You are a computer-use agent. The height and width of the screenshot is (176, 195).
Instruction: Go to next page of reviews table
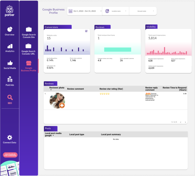point(185,122)
